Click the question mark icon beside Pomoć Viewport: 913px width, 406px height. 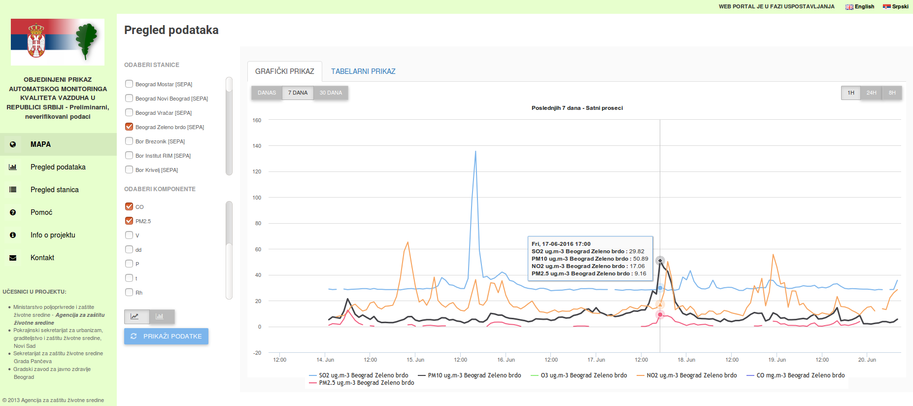coord(13,212)
